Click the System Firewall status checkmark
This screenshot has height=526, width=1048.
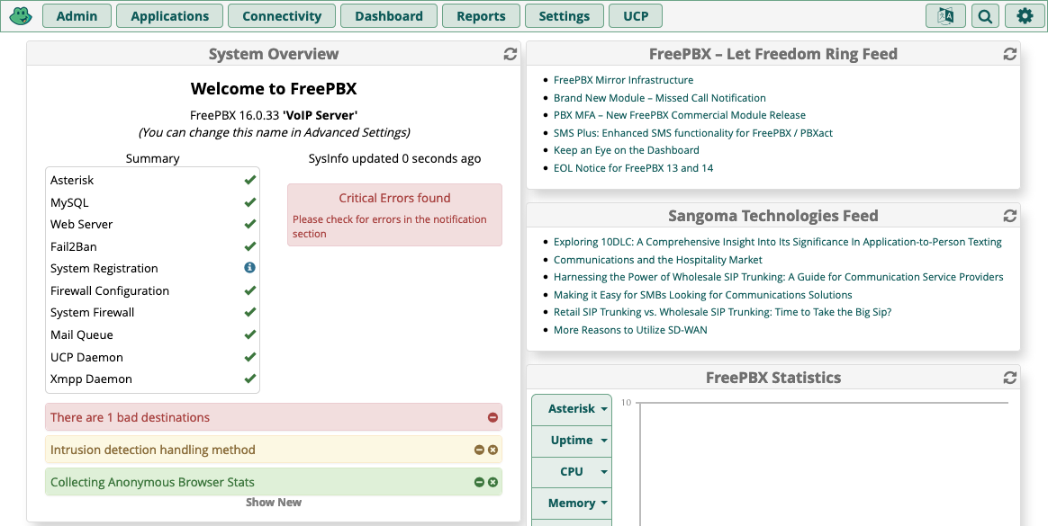coord(250,312)
